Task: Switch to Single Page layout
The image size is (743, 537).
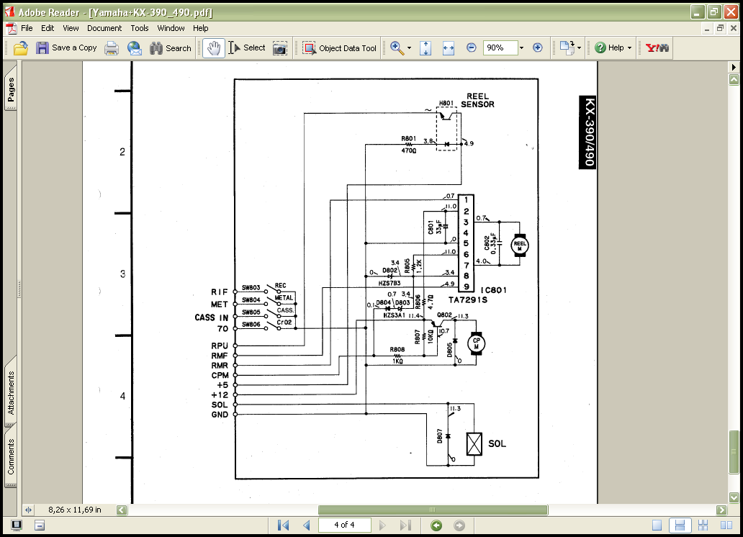Action: (657, 525)
